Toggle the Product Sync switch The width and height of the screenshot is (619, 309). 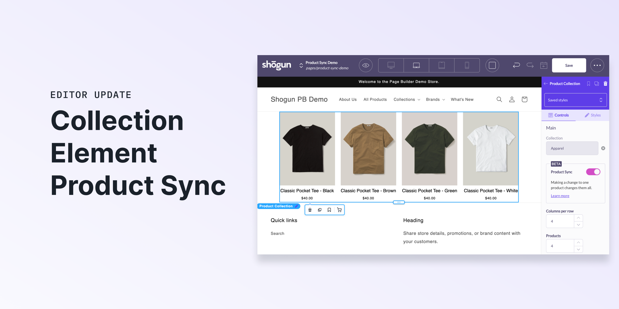(593, 172)
